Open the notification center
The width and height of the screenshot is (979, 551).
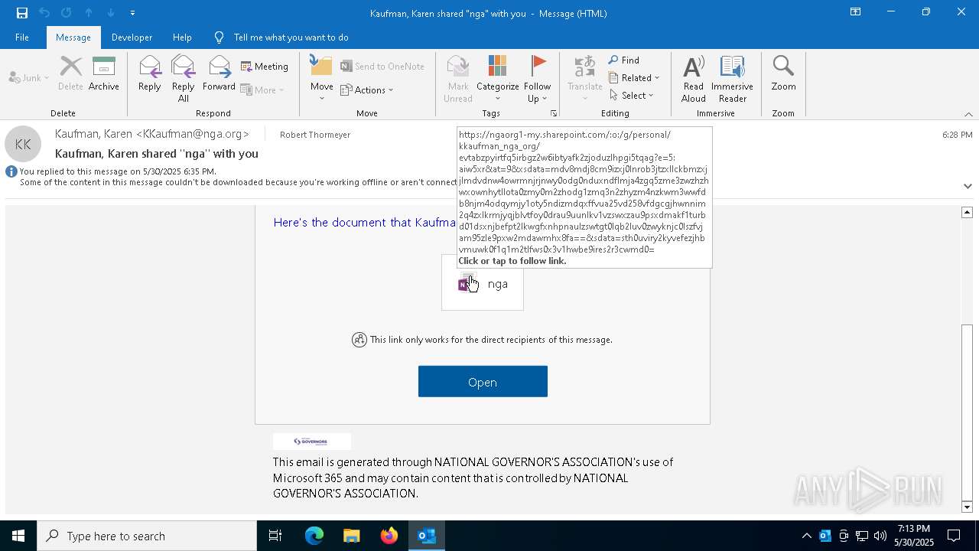pos(954,536)
